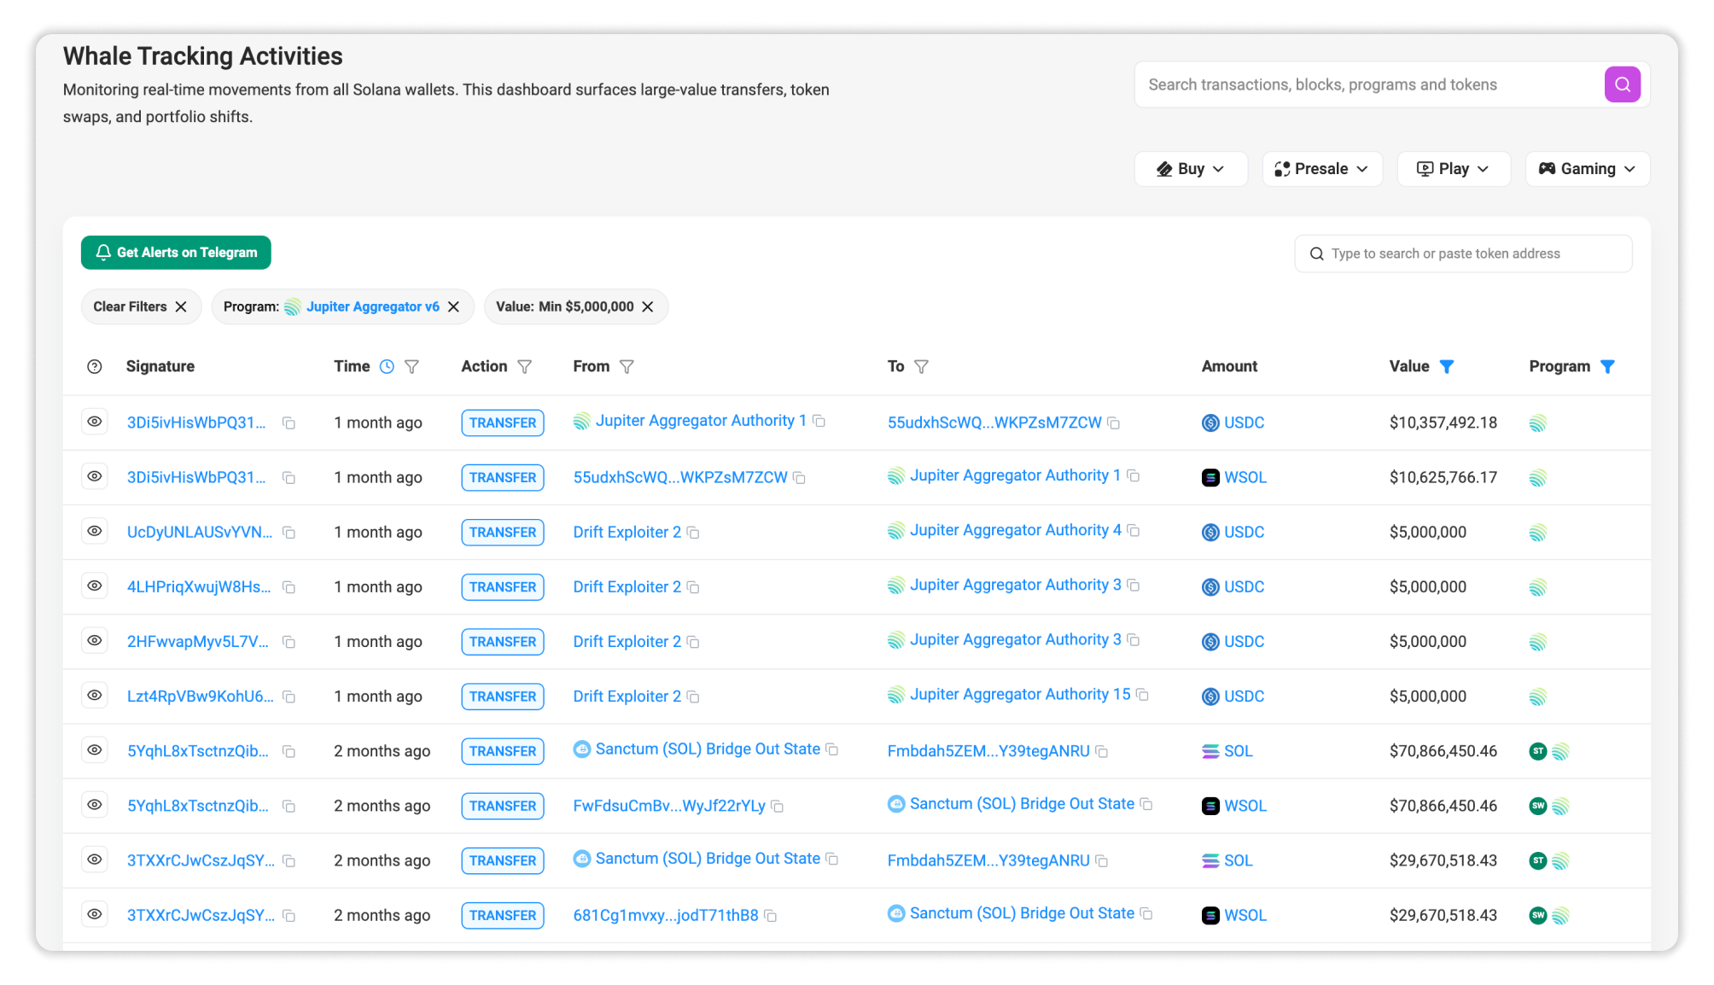Filter the Program column using its funnel icon
Image resolution: width=1714 pixels, height=985 pixels.
(x=1607, y=366)
